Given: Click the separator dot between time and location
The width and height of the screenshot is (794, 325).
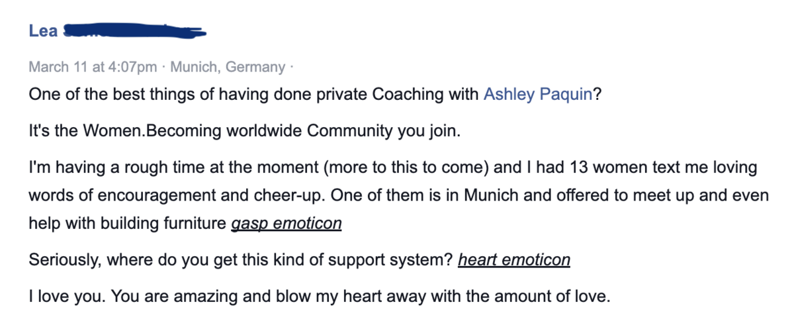Looking at the screenshot, I should (x=164, y=67).
